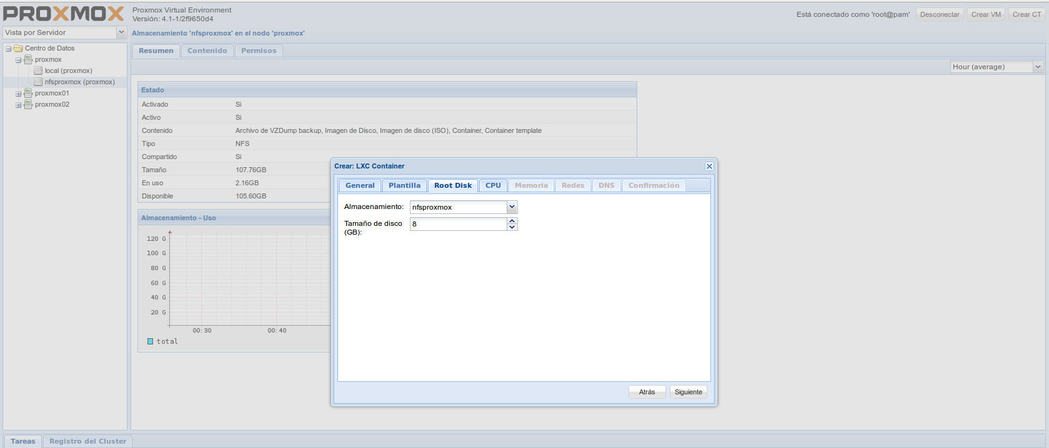Click the Tamaño de disco input field

457,224
